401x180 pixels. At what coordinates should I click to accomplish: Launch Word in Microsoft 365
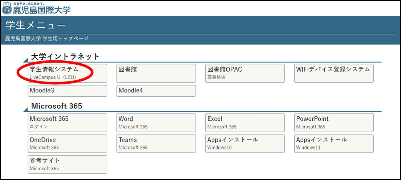point(156,123)
